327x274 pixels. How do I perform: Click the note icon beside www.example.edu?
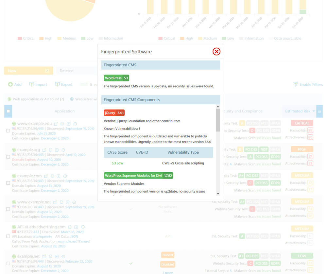click(x=62, y=124)
